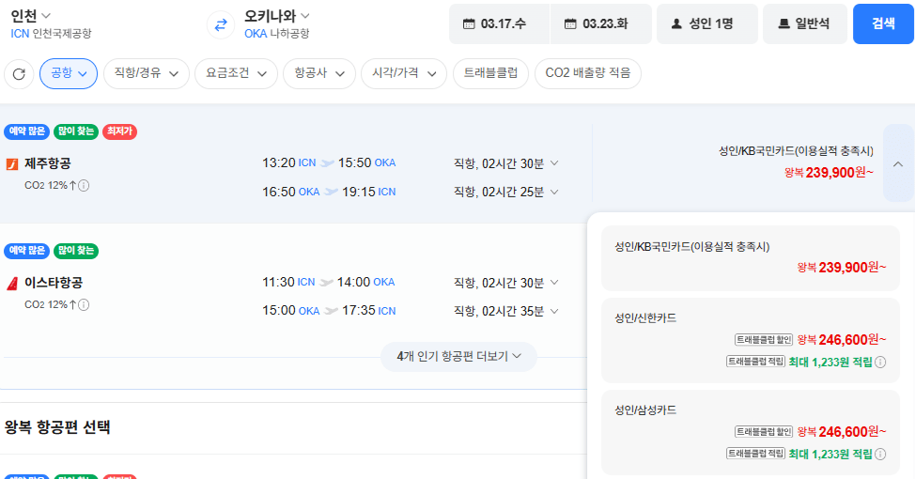915x479 pixels.
Task: Swap departure and arrival airports
Action: click(221, 25)
